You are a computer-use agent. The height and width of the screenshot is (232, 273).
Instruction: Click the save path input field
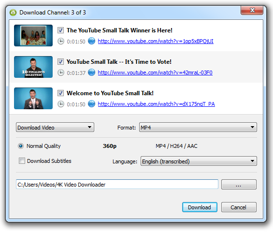click(117, 184)
